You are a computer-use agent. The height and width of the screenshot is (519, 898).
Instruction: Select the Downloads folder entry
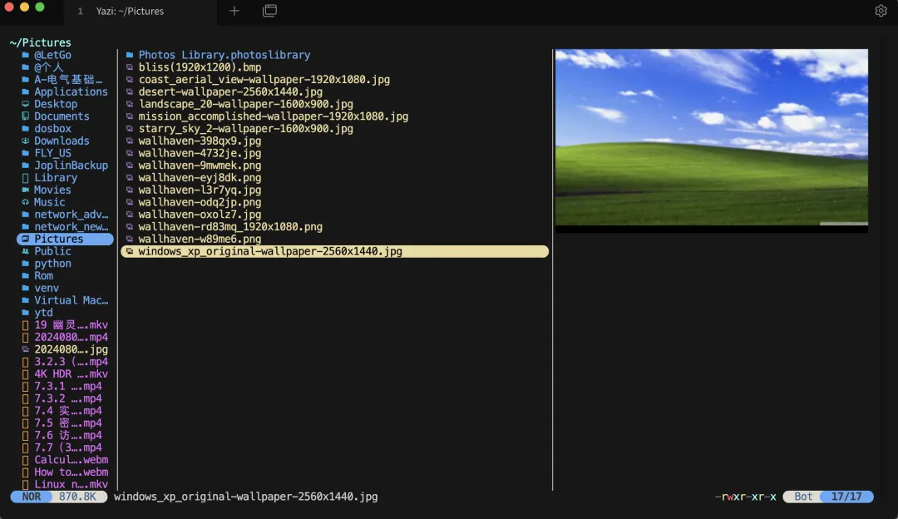pyautogui.click(x=62, y=141)
